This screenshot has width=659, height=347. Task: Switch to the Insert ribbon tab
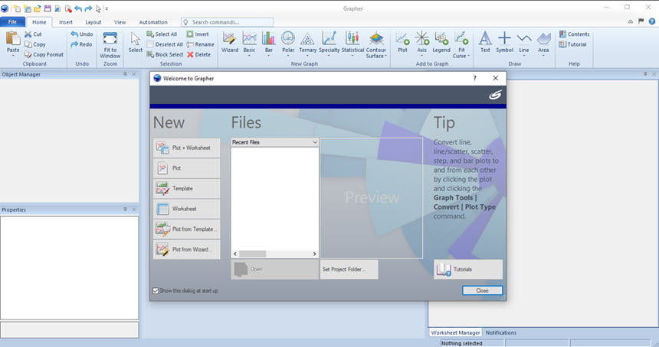click(x=66, y=22)
